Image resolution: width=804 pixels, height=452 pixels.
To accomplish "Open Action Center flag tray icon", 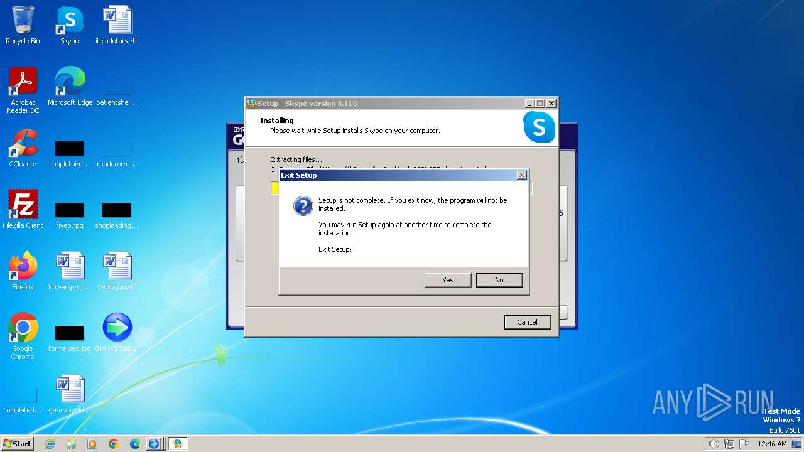I will pyautogui.click(x=744, y=444).
